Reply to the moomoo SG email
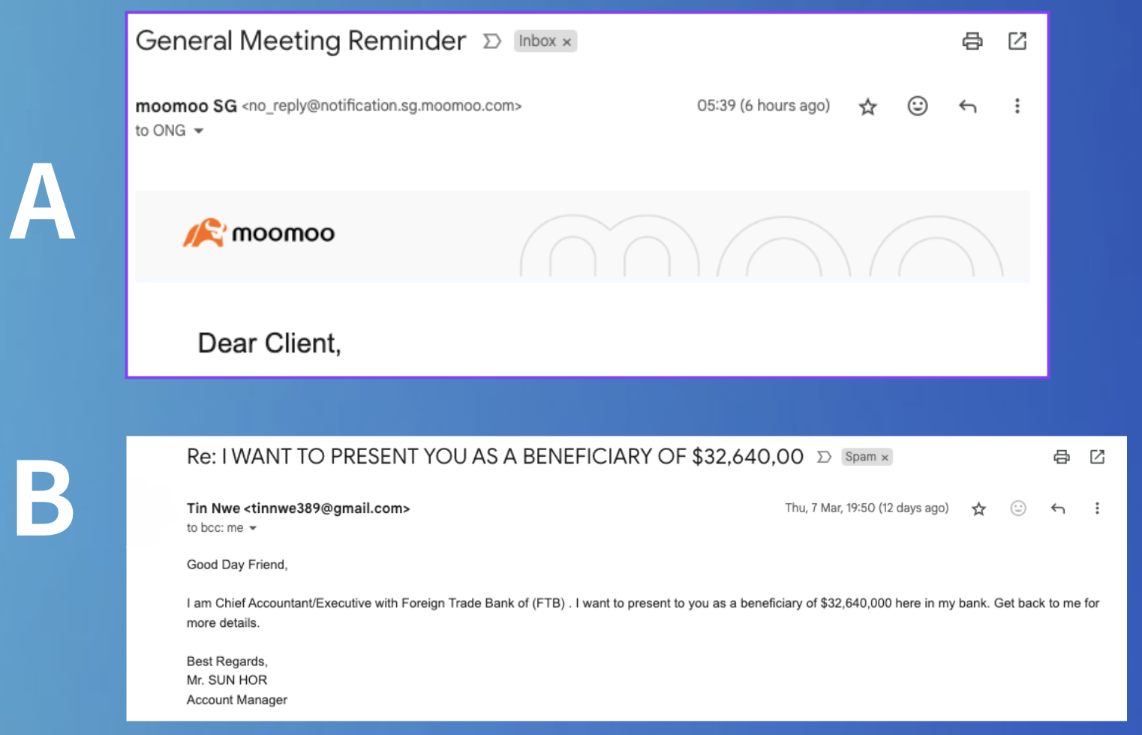1142x735 pixels. tap(968, 106)
